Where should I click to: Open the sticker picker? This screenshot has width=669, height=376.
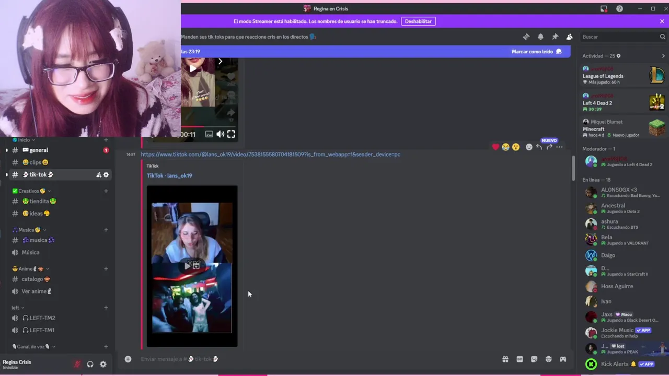pos(534,359)
